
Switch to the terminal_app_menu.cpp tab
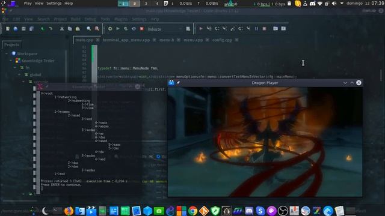point(126,40)
